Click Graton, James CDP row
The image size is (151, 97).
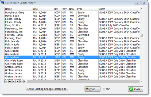coord(72,73)
